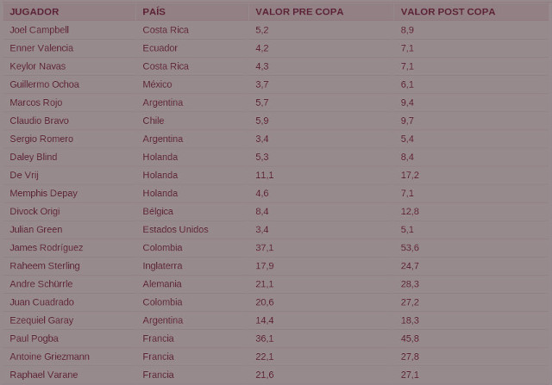
Task: Select the Inglaterra country cell
Action: click(162, 266)
